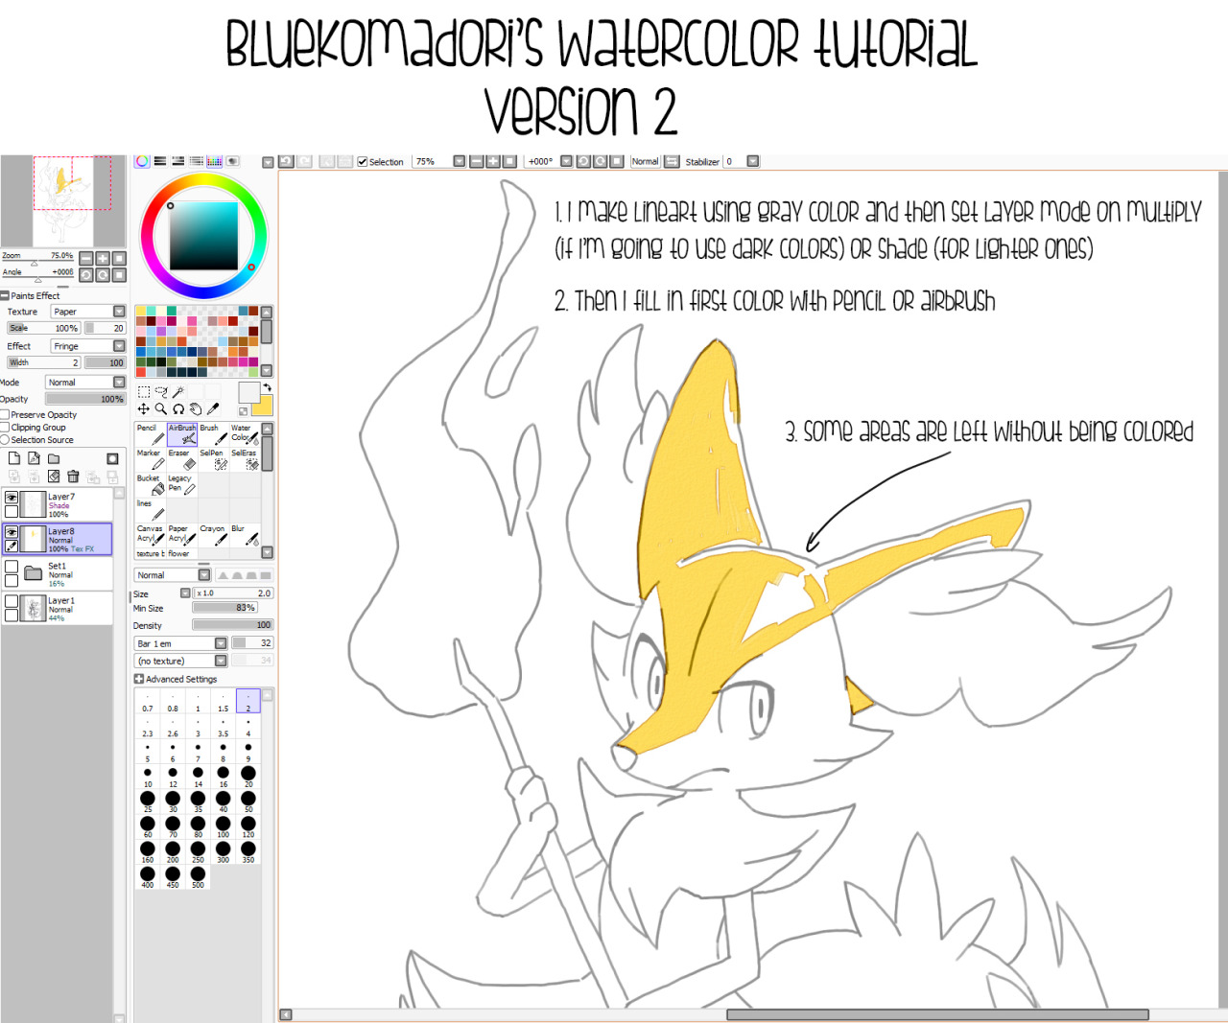Select the Legacy Pen tool

pyautogui.click(x=181, y=484)
